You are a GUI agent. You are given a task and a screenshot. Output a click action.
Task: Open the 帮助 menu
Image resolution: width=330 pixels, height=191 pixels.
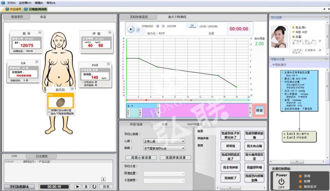[51, 3]
